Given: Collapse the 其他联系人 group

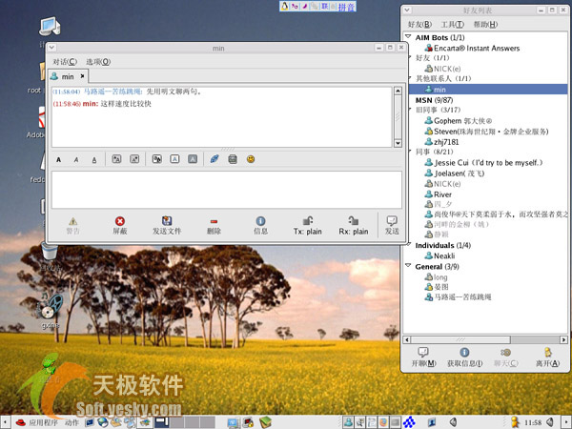Looking at the screenshot, I should pyautogui.click(x=409, y=78).
